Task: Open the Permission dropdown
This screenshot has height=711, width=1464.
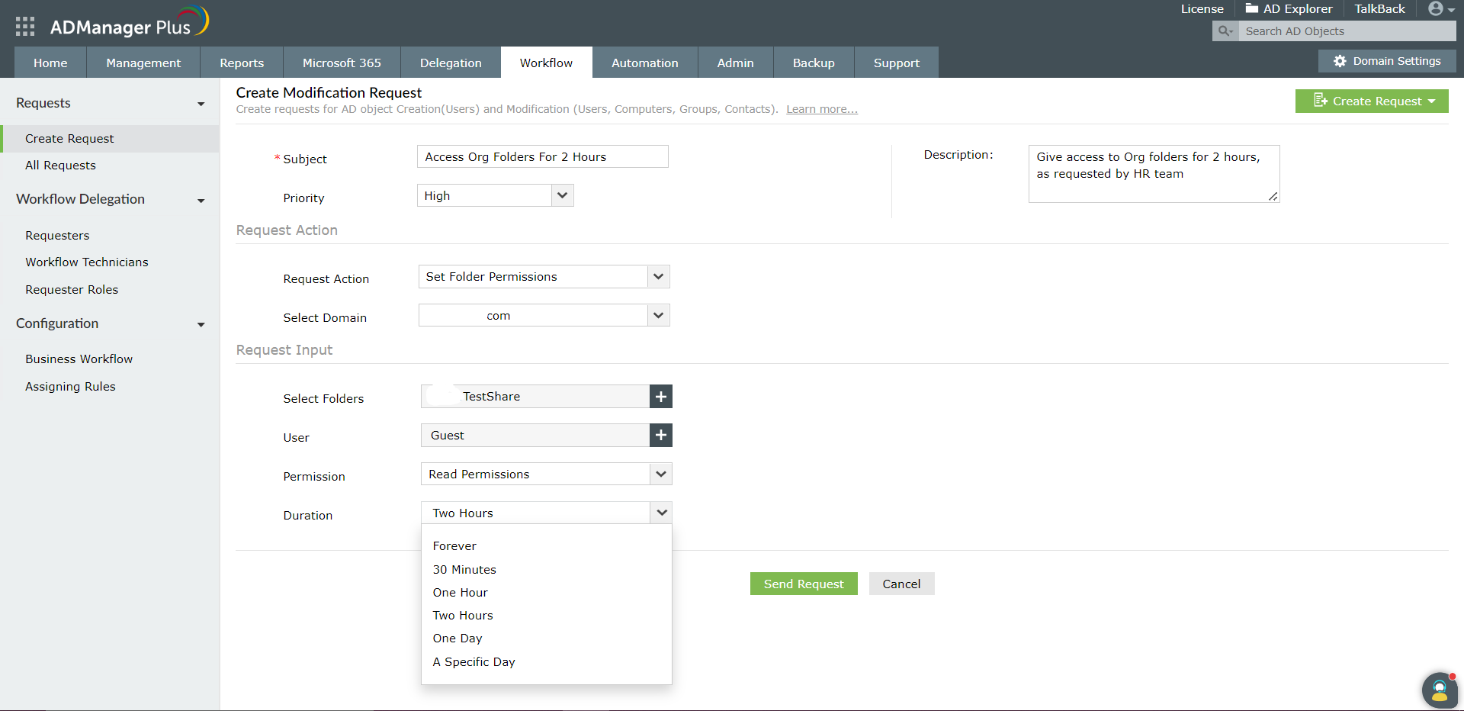Action: [660, 474]
